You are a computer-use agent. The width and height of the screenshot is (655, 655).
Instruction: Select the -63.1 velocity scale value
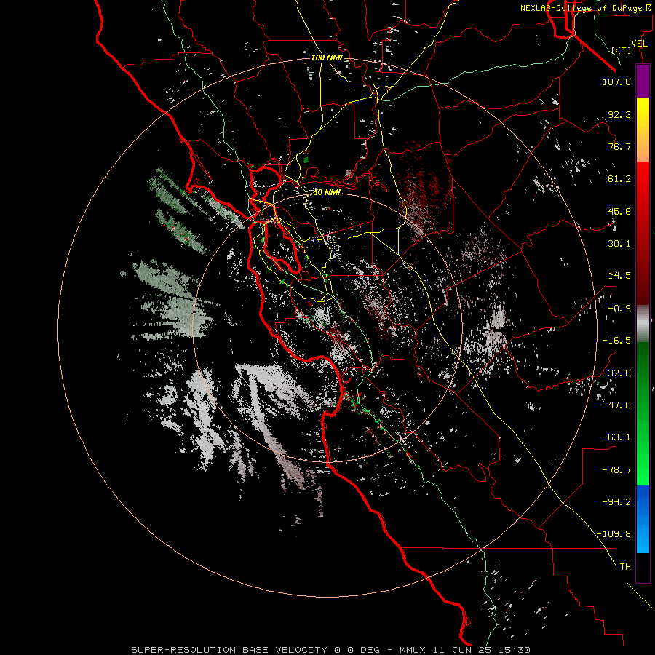(x=616, y=437)
